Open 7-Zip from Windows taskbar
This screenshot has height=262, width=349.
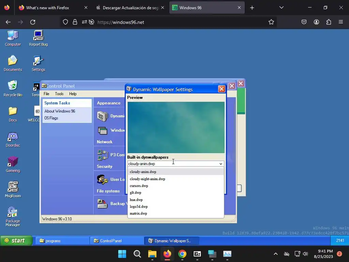[x=197, y=254]
